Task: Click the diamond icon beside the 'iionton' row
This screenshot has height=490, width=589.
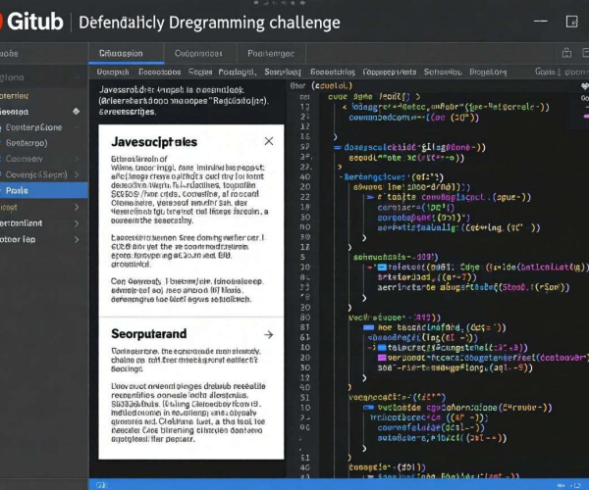Action: 77,112
